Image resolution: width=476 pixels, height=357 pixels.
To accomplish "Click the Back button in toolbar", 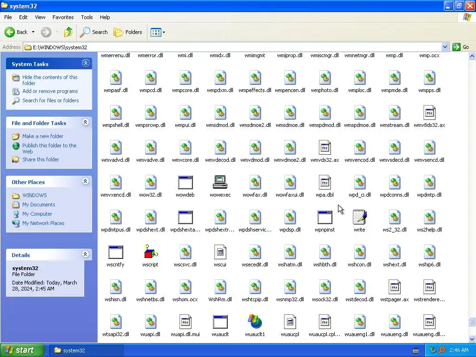I will click(x=16, y=32).
